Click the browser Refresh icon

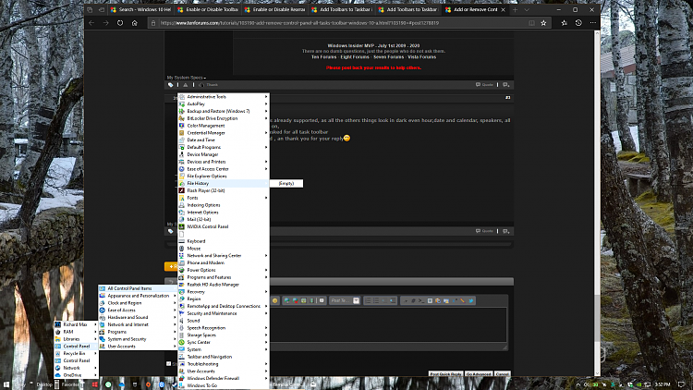[120, 23]
